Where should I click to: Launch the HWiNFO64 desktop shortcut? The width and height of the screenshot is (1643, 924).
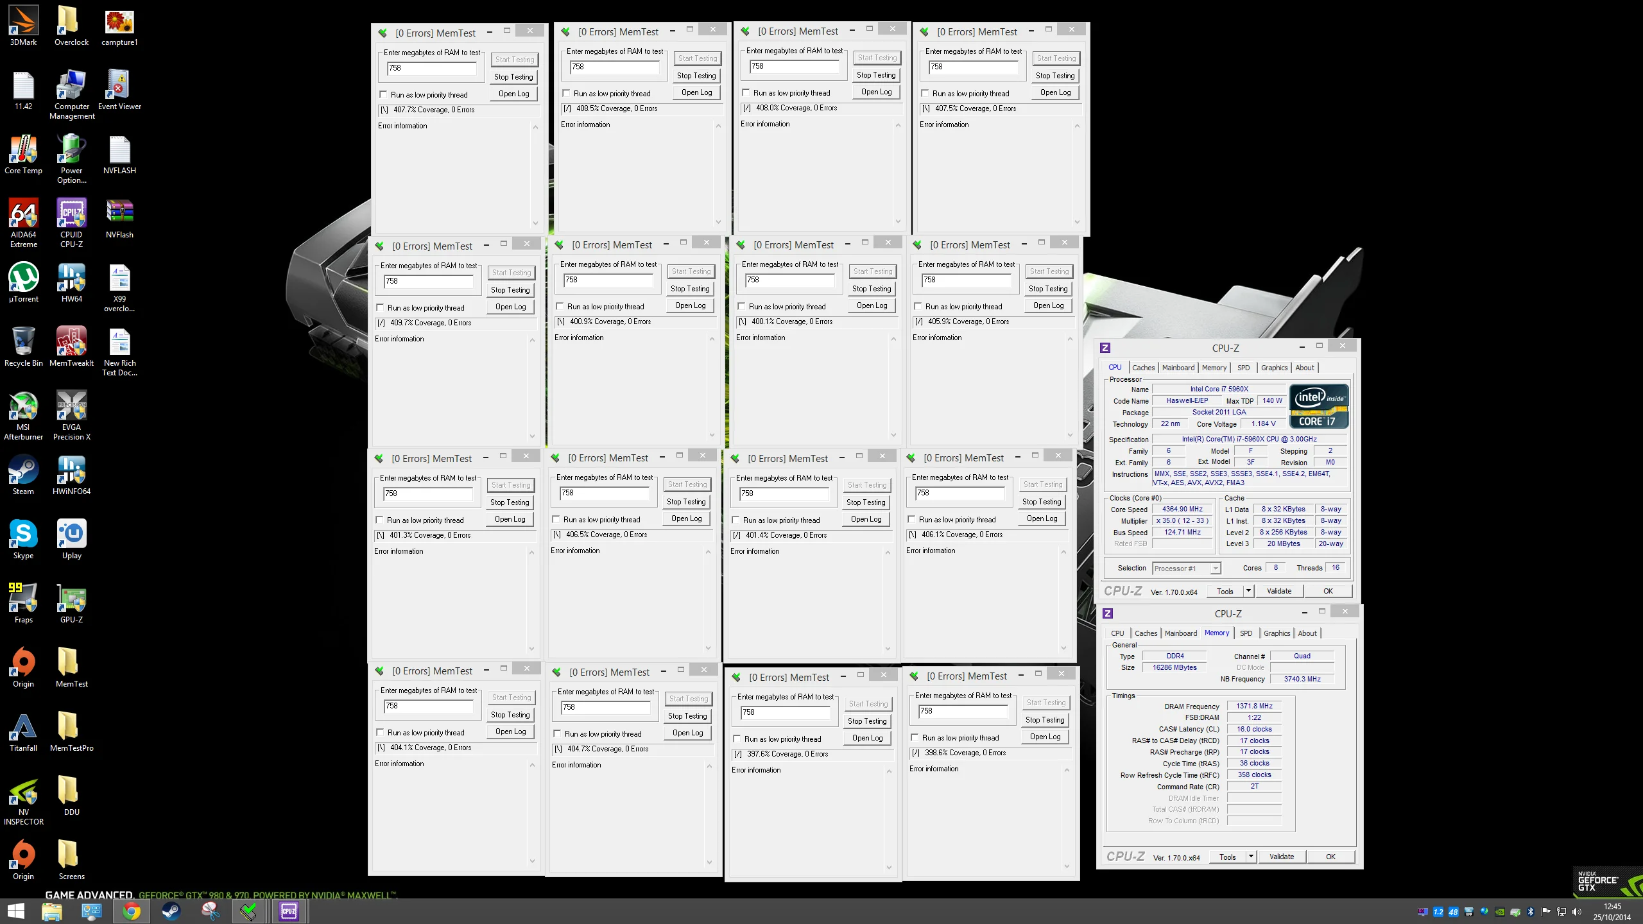coord(71,476)
